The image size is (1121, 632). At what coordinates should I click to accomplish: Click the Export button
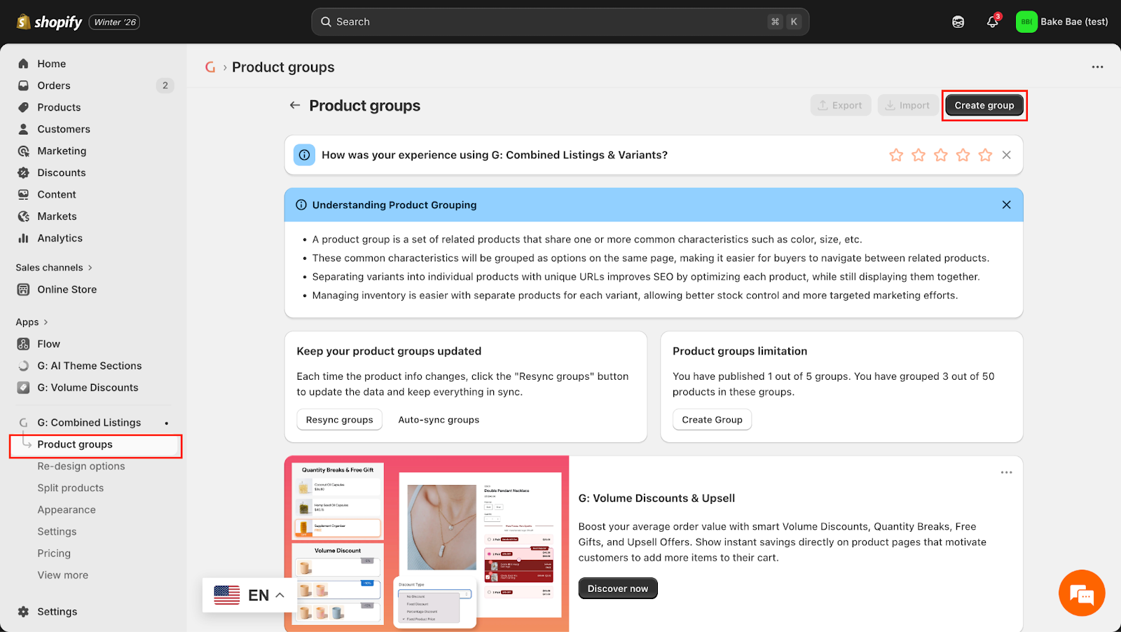click(x=840, y=105)
